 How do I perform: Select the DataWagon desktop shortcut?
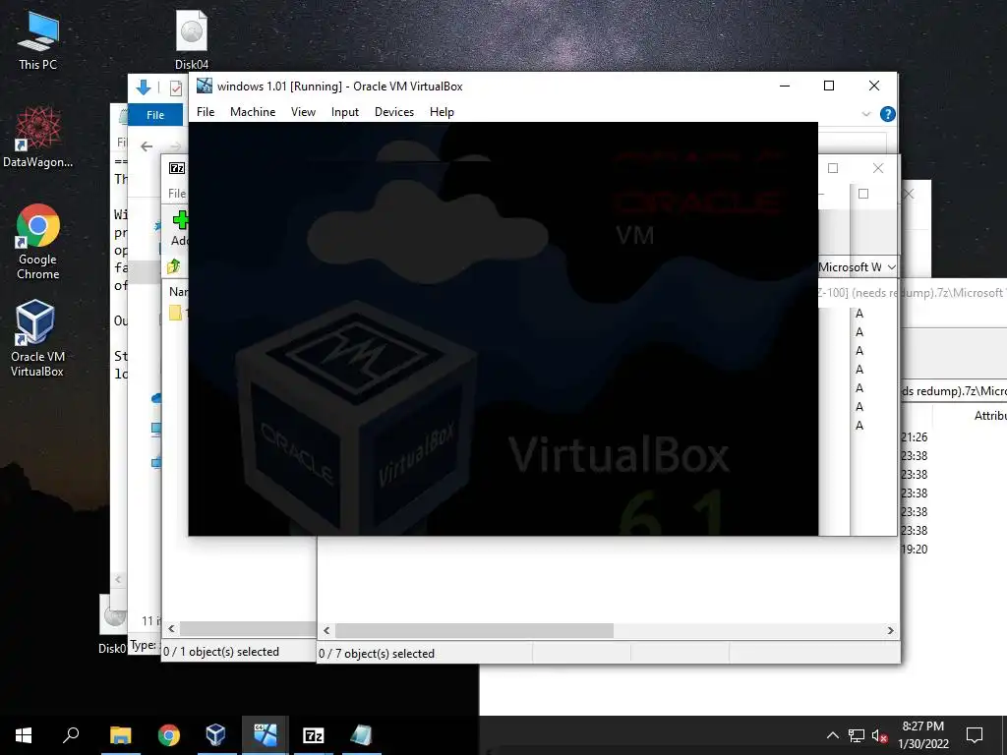[37, 137]
